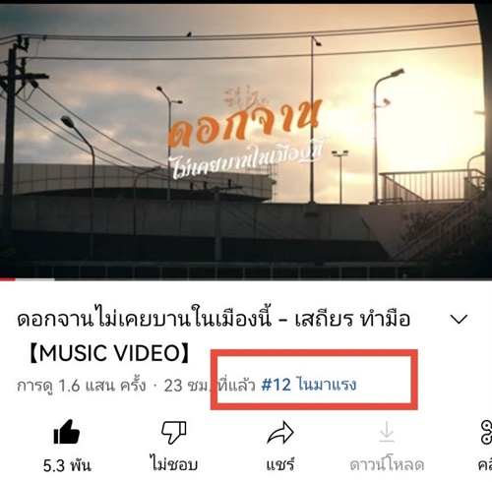Click the thumbs-down dislike icon
This screenshot has width=492, height=482.
[173, 433]
